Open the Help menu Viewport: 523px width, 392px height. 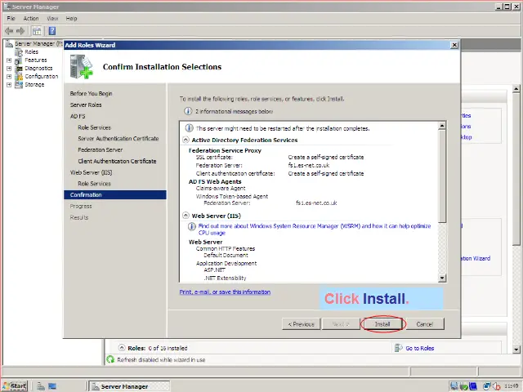71,18
